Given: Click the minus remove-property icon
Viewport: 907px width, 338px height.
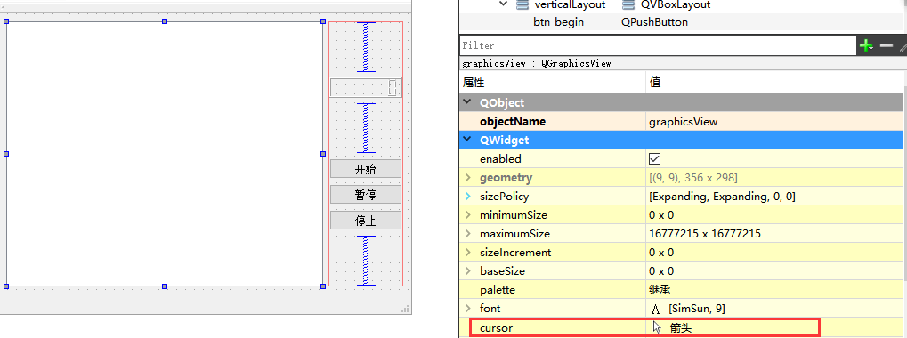Looking at the screenshot, I should tap(887, 45).
